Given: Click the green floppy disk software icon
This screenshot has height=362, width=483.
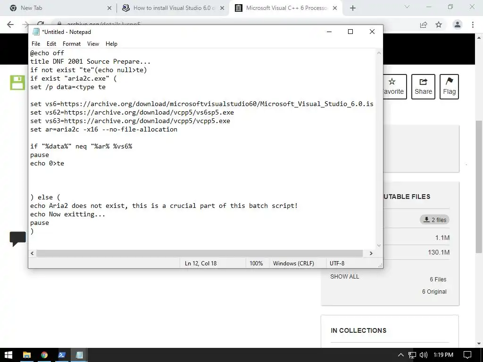Looking at the screenshot, I should coord(17,82).
